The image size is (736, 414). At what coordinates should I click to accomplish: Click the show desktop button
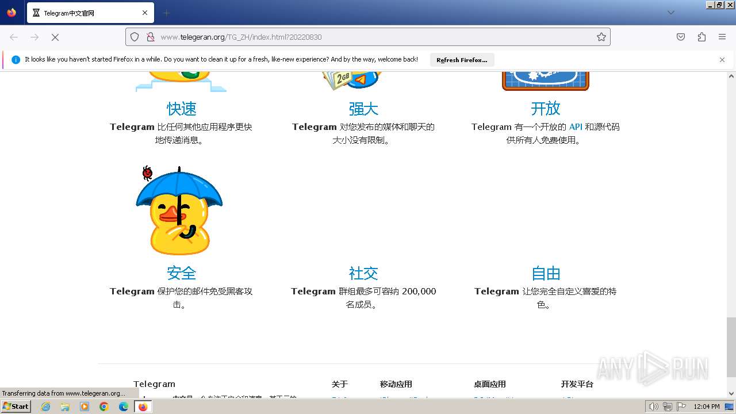730,407
